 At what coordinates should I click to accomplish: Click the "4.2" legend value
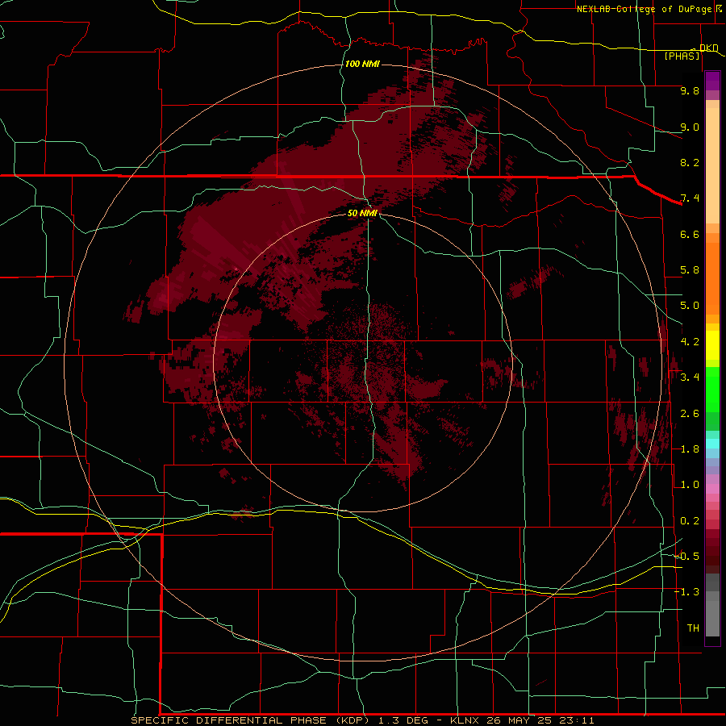tap(690, 342)
